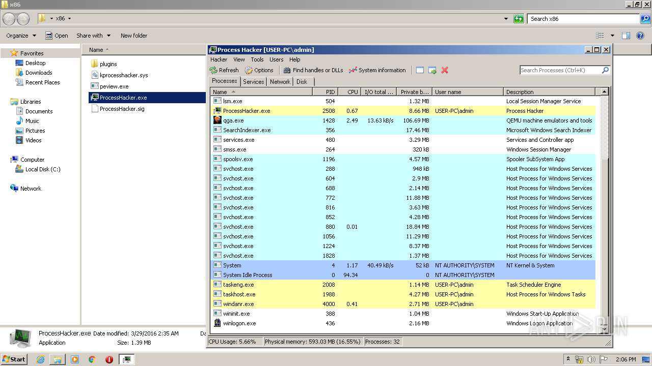The width and height of the screenshot is (652, 366).
Task: Sort by the Name column header
Action: click(x=261, y=92)
